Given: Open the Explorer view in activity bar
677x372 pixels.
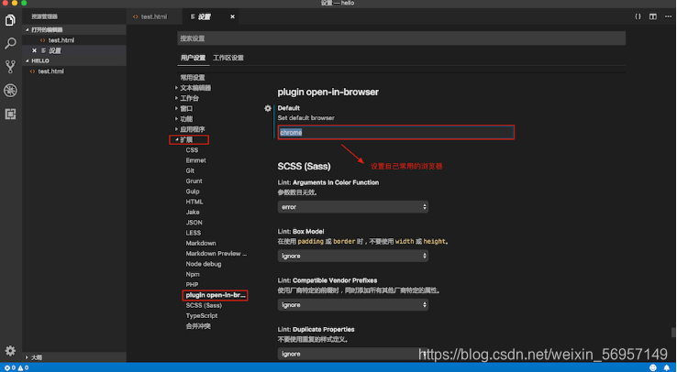Looking at the screenshot, I should [x=10, y=20].
